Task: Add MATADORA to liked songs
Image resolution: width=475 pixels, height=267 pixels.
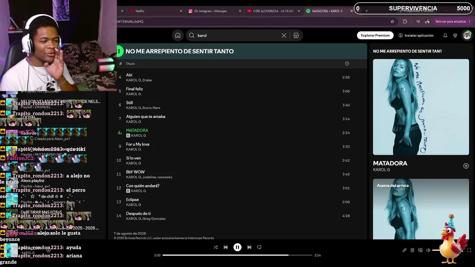Action: pos(466,166)
